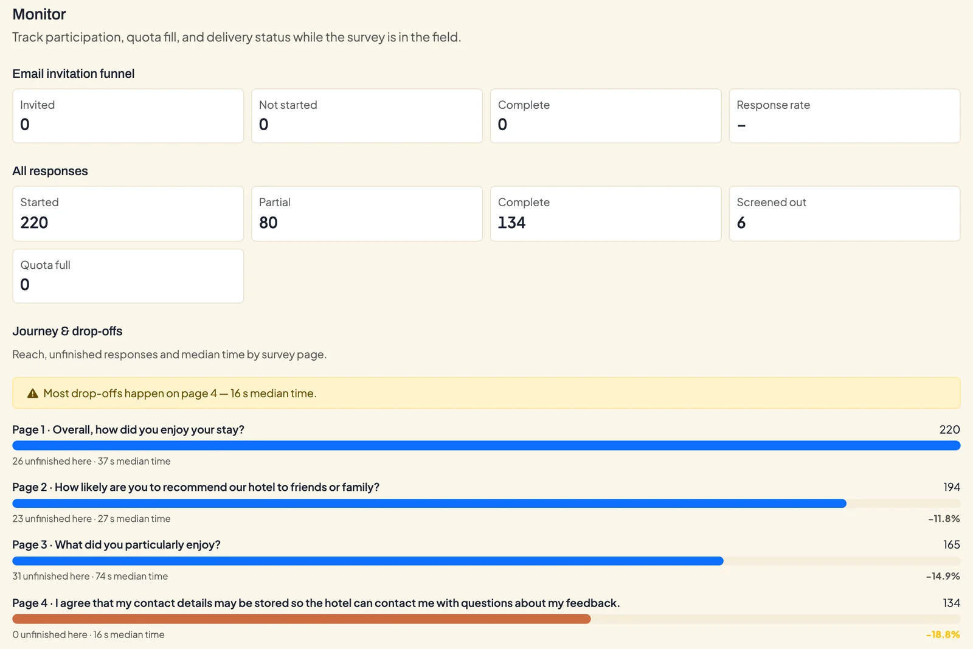
Task: Click the Journey & drop-offs heading
Action: [x=68, y=331]
